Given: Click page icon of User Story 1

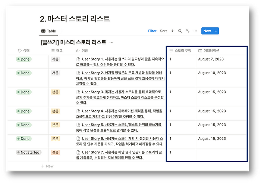Looking at the screenshot, I should (78, 59).
